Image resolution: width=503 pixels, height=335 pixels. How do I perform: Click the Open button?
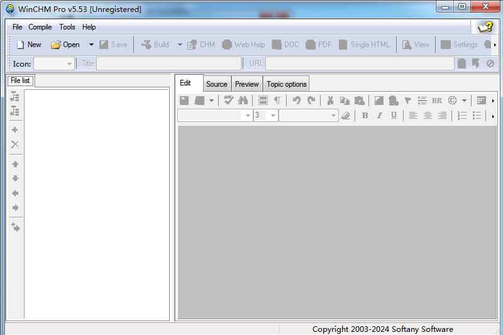click(x=65, y=45)
